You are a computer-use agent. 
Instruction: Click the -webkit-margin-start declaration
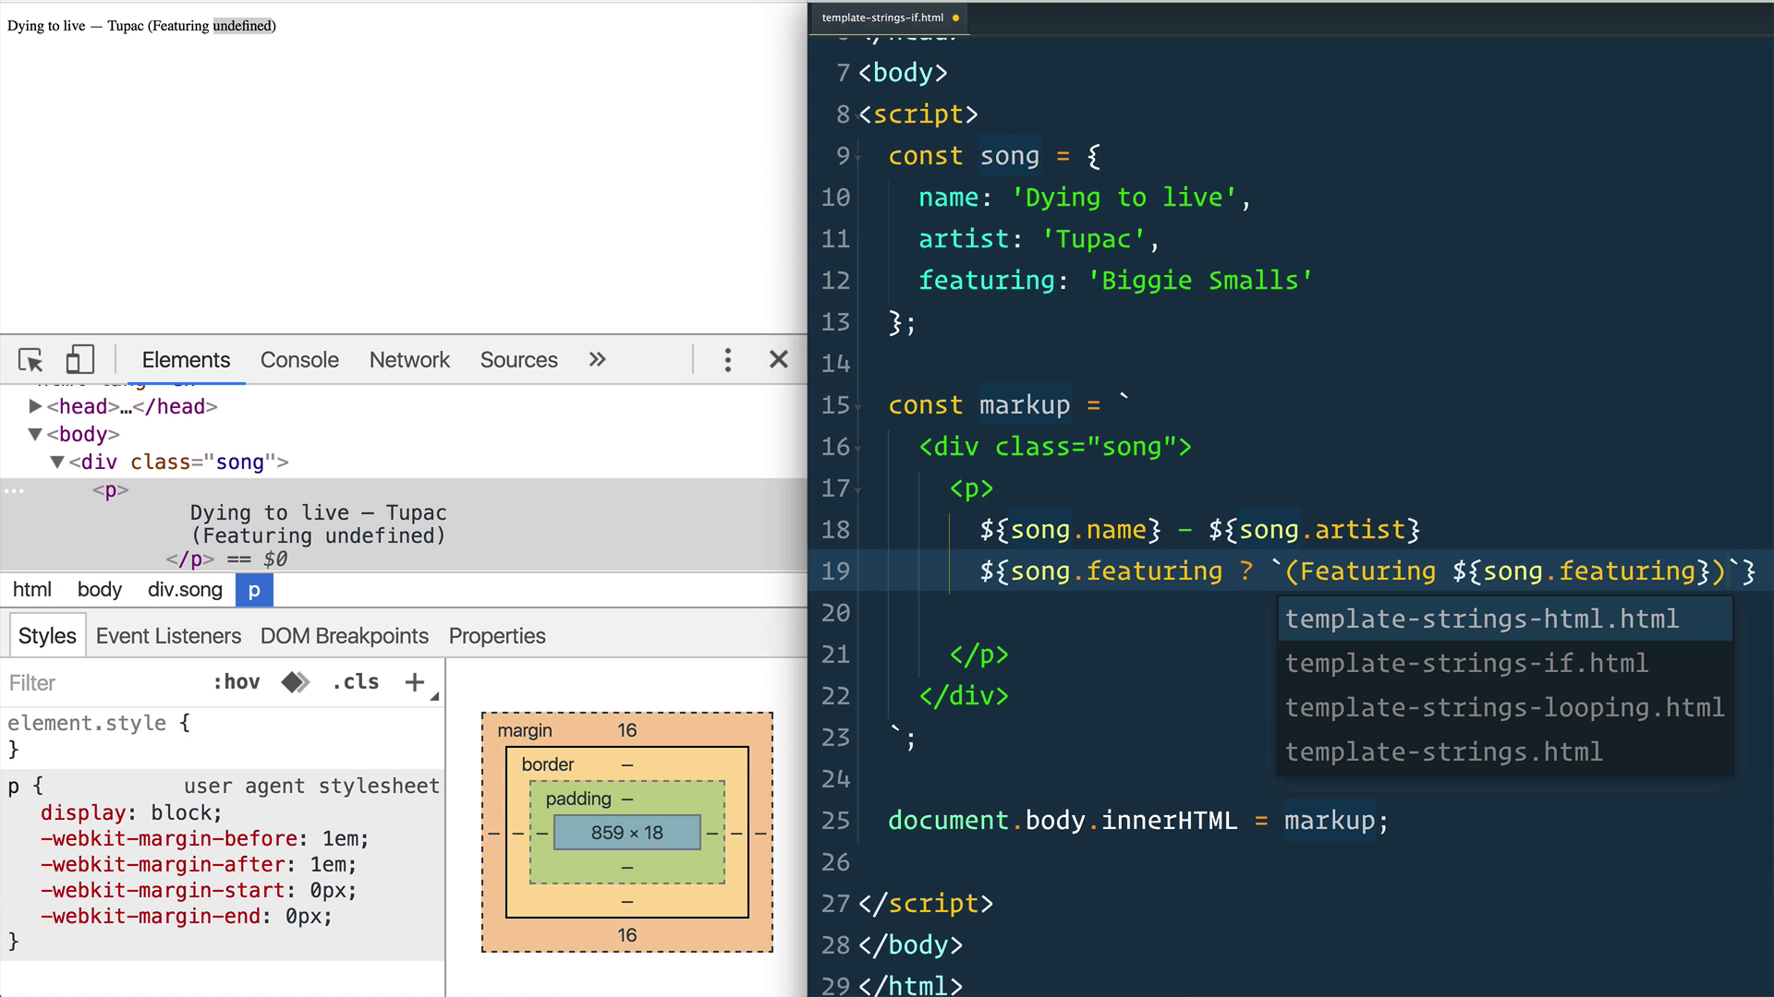coord(198,891)
